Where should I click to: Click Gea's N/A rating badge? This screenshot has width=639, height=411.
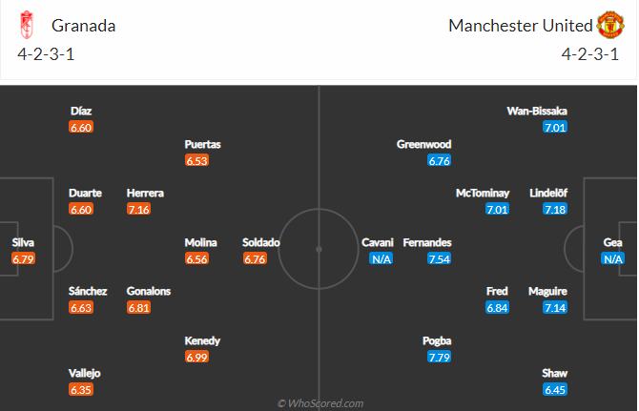(x=612, y=258)
